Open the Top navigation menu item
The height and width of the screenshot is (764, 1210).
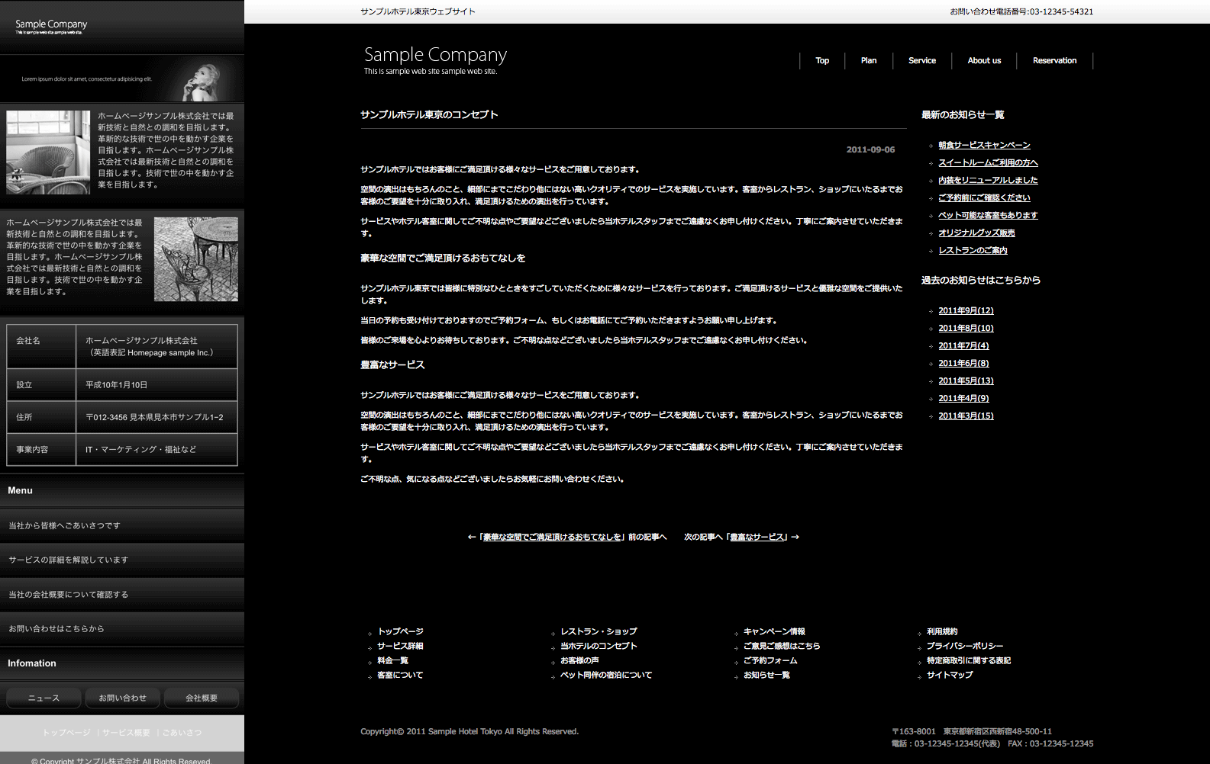pyautogui.click(x=821, y=61)
